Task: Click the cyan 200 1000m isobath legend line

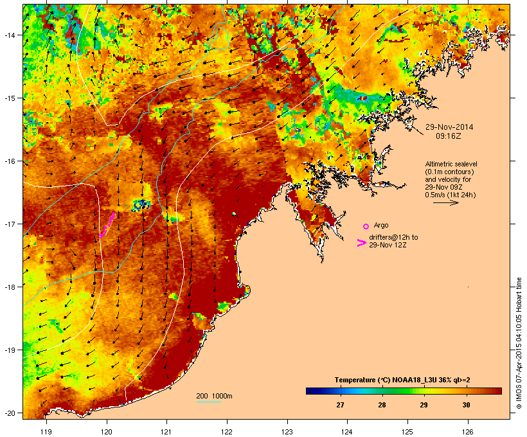Action: [209, 402]
